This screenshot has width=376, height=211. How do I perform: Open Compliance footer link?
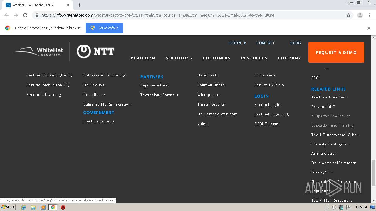pos(94,95)
